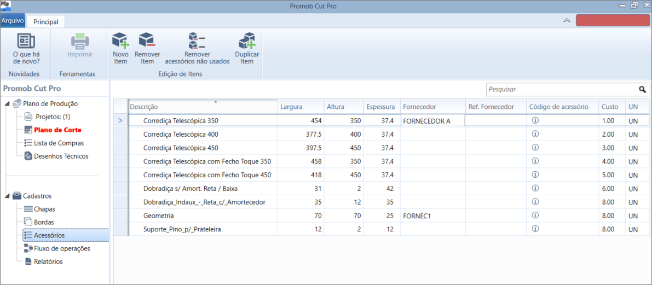652x285 pixels.
Task: Sort by Código de acessório column header
Action: click(563, 107)
